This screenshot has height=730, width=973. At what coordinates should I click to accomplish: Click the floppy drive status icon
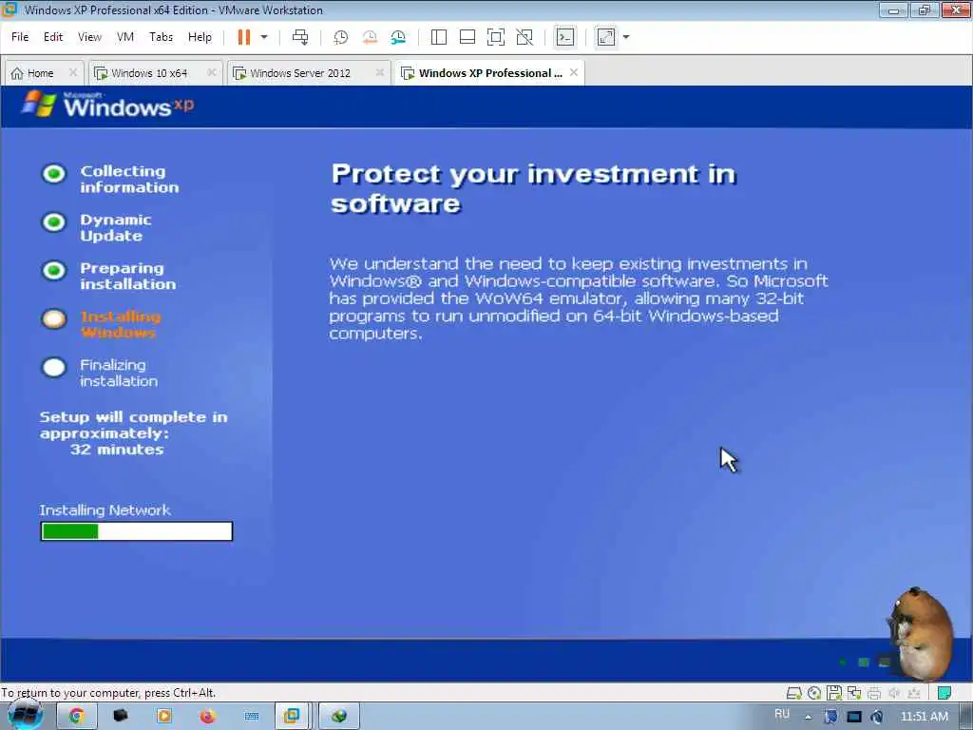point(834,693)
